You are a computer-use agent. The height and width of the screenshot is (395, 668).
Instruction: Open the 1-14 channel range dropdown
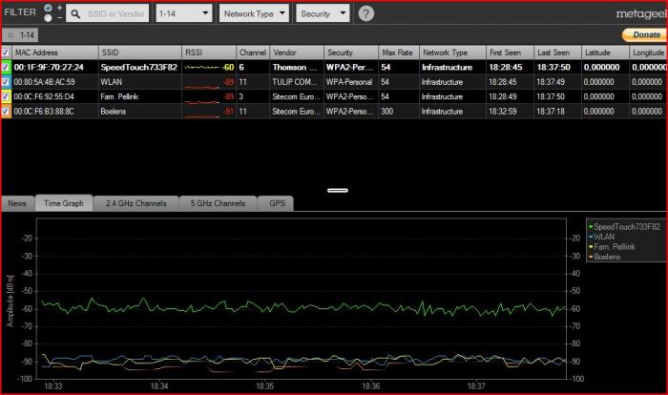coord(184,13)
